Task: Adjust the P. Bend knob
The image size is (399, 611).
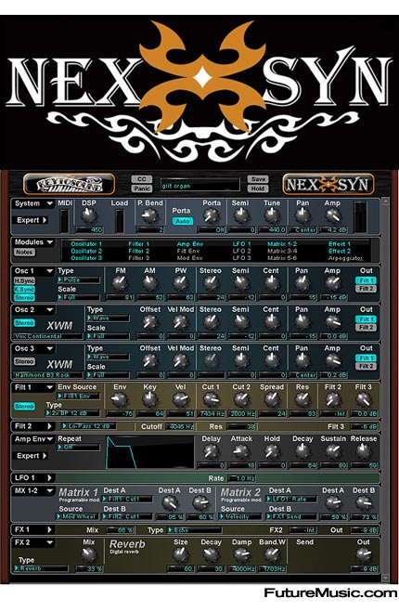Action: click(149, 215)
